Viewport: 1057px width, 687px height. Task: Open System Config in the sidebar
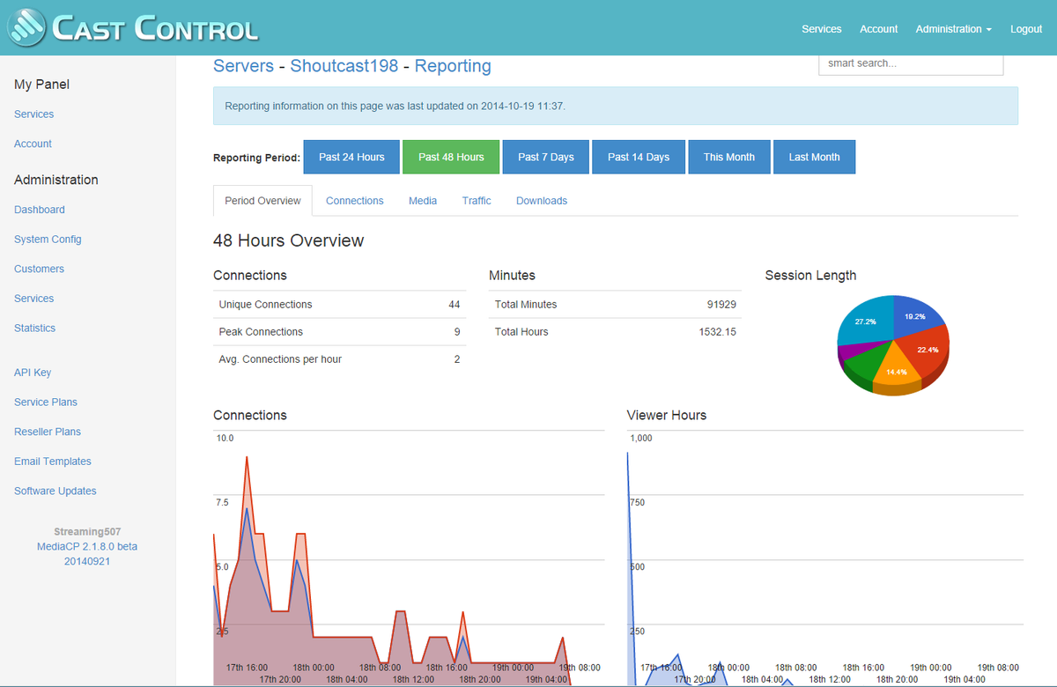(48, 240)
